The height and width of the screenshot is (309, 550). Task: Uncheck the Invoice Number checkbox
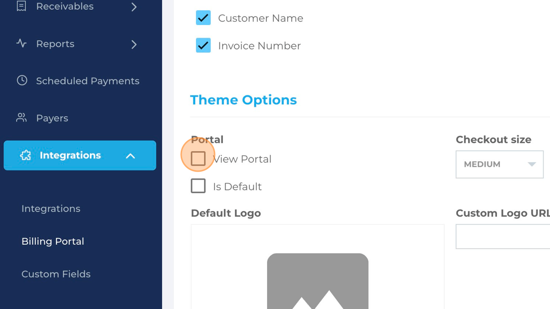[x=203, y=46]
